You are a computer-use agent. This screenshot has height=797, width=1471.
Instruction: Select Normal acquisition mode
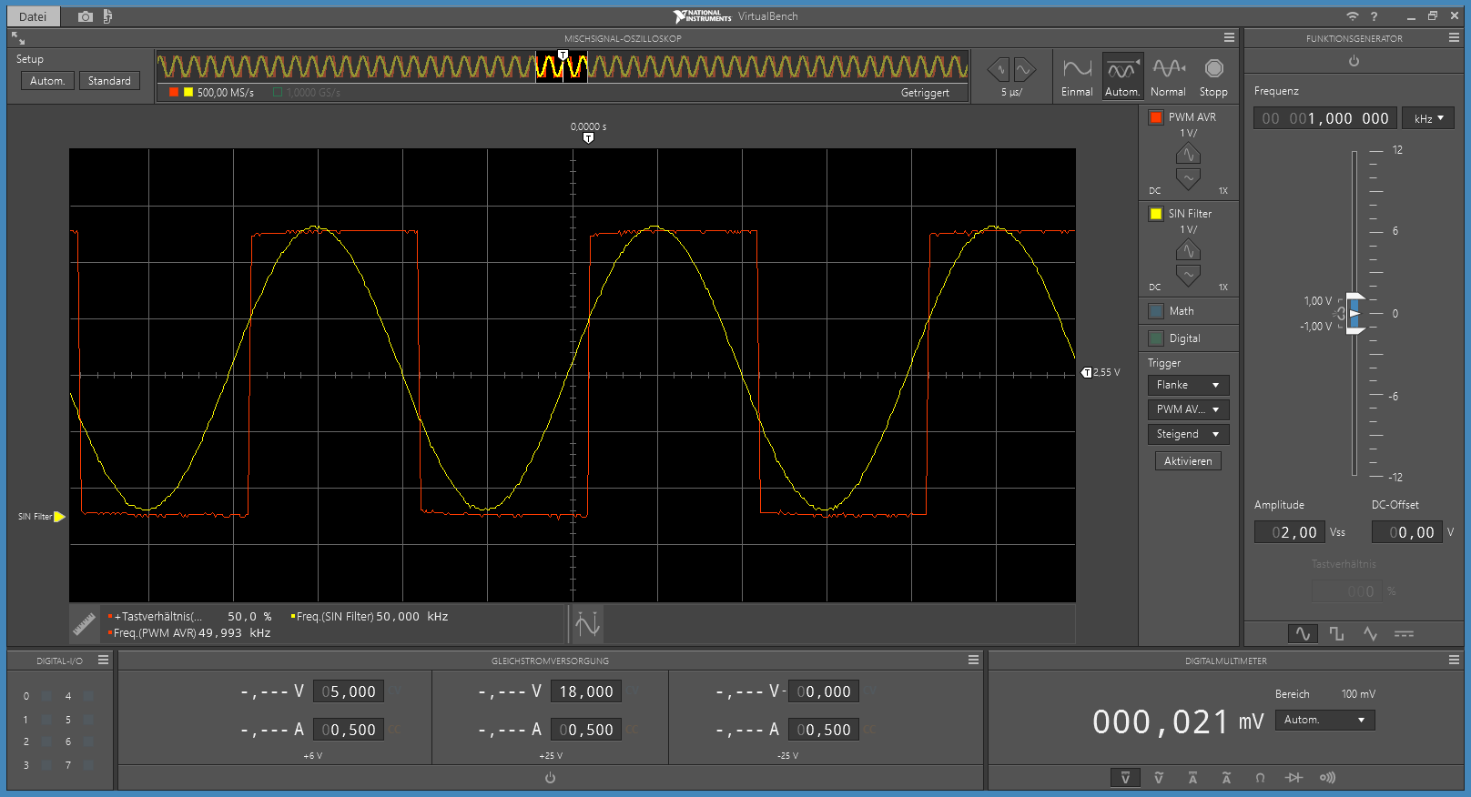pos(1168,77)
